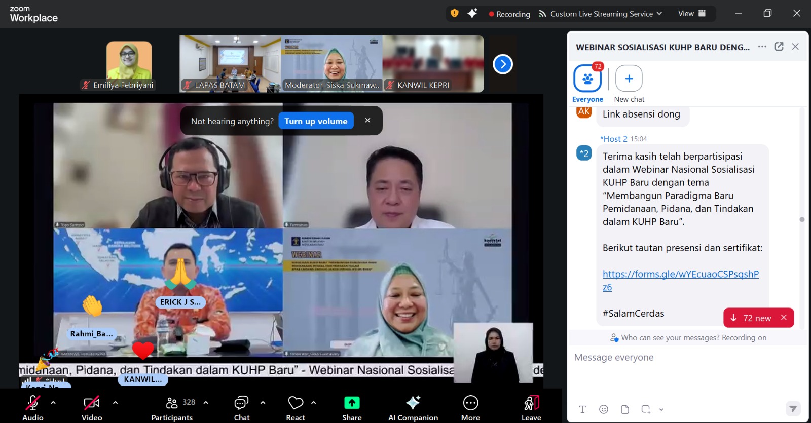Click the Rahmi_Ba reaction name label
The height and width of the screenshot is (423, 811).
pos(91,334)
